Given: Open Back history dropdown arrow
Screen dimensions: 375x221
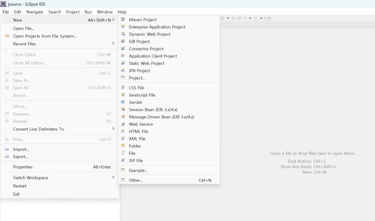Looking at the screenshot, I should pos(250,18).
